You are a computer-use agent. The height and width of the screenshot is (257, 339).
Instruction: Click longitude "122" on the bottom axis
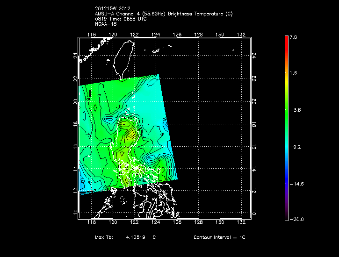pos(134,222)
